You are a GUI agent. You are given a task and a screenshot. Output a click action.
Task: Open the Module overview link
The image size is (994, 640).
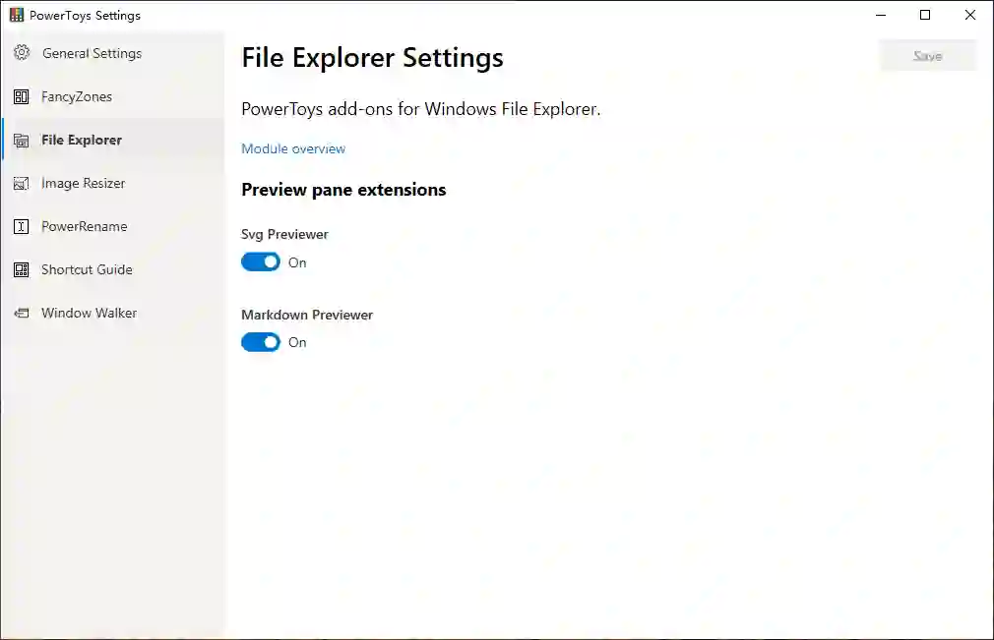tap(293, 148)
